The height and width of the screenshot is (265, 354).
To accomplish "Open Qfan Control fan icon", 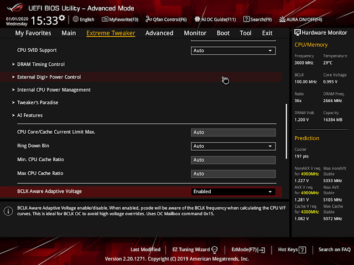I will pos(149,19).
